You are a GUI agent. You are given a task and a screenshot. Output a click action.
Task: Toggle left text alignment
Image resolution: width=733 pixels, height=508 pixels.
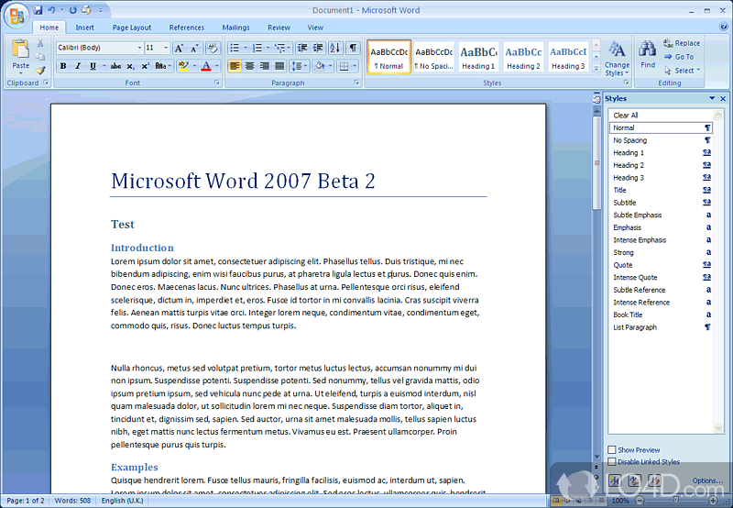[x=235, y=66]
